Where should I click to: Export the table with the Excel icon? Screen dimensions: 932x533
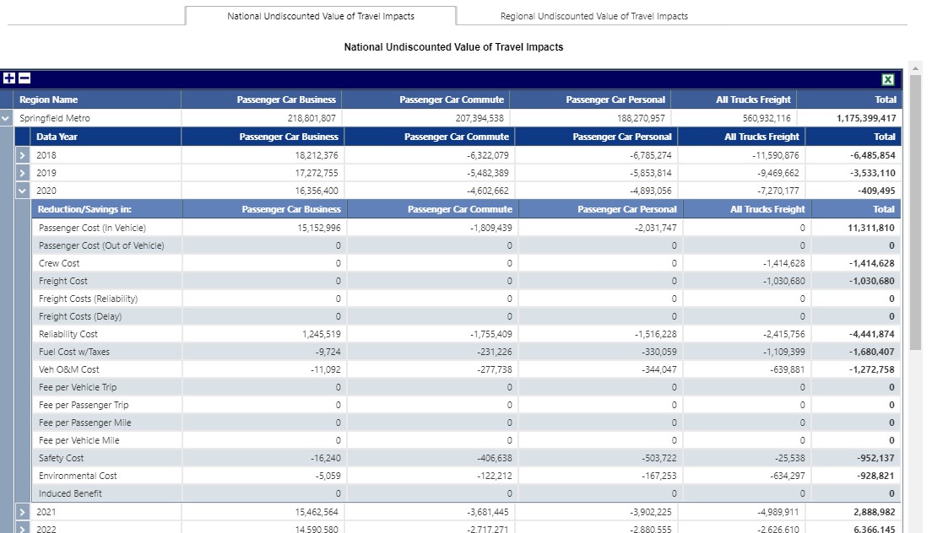pyautogui.click(x=888, y=79)
